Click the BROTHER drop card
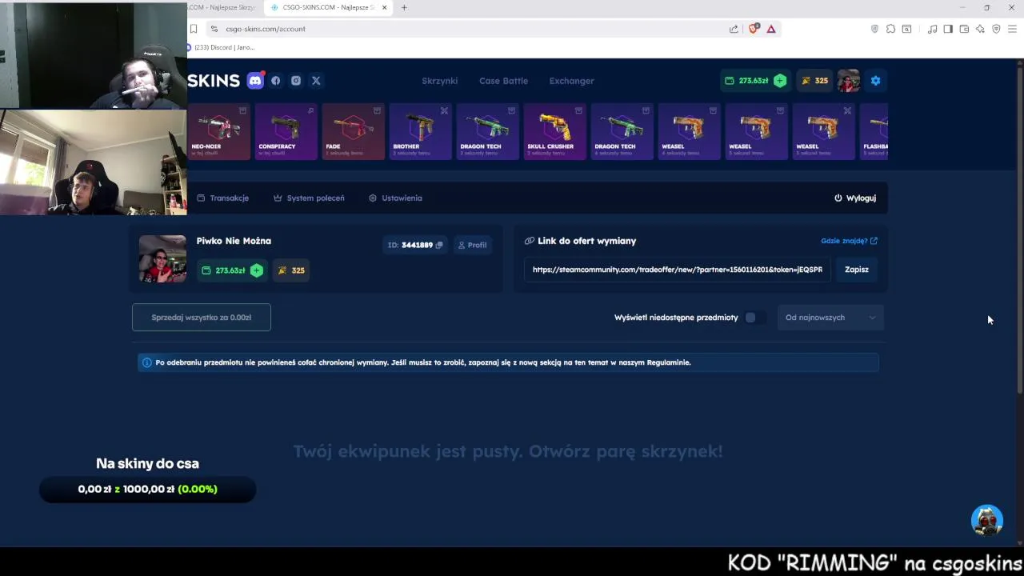Screen dimensions: 1024x576 click(420, 132)
